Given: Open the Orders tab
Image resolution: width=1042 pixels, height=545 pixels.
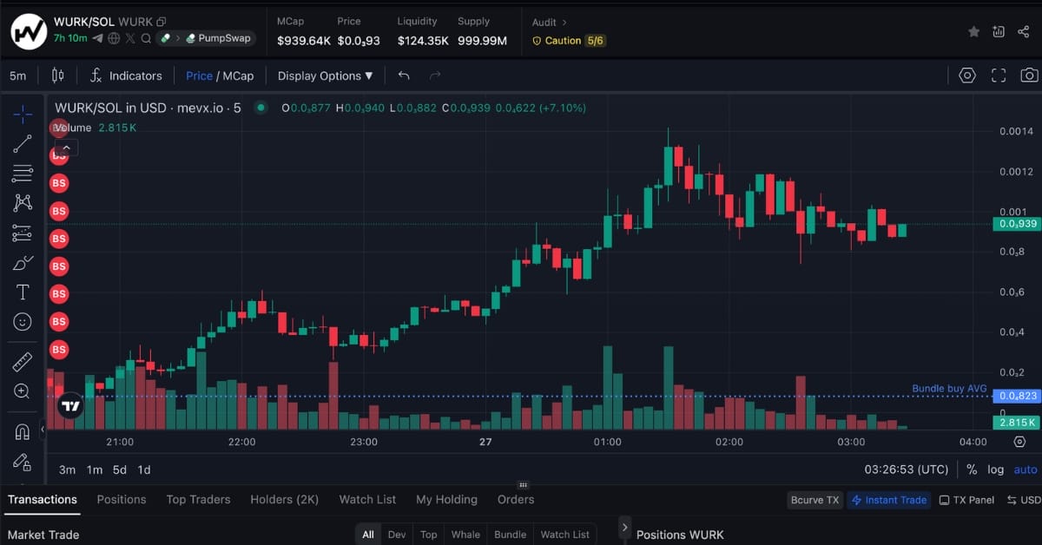Looking at the screenshot, I should coord(516,499).
